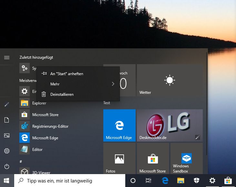Click the search box "Tipp was ein"
Image resolution: width=236 pixels, height=187 pixels.
[x=70, y=181]
